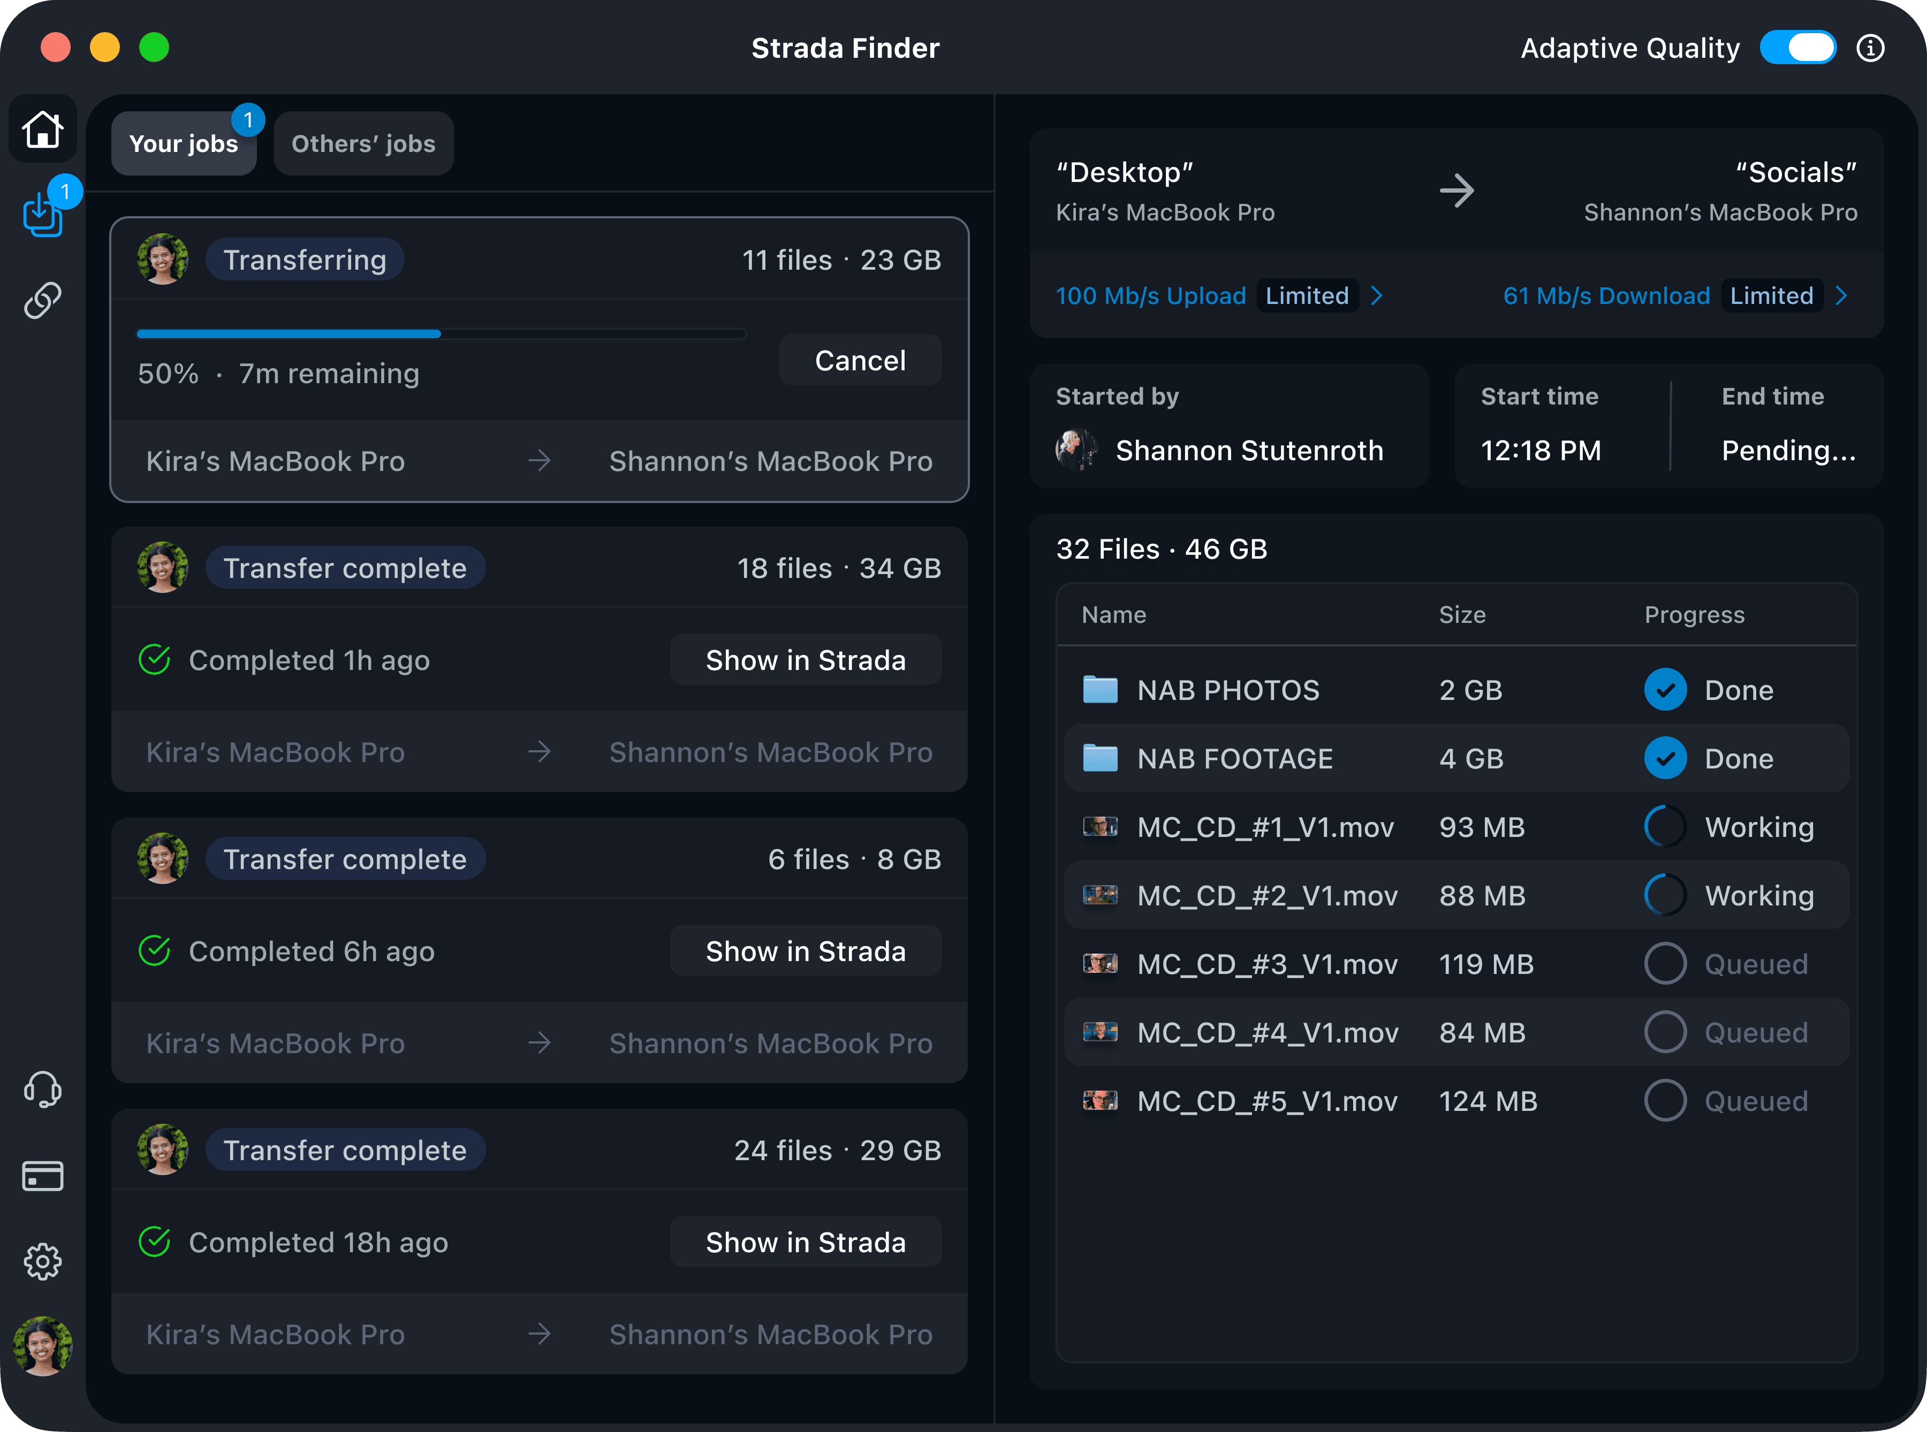The height and width of the screenshot is (1432, 1927).
Task: Click the Limited badge next to Download
Action: pyautogui.click(x=1772, y=295)
